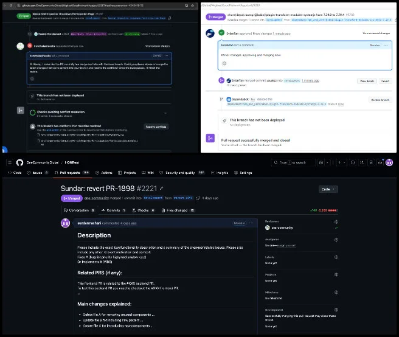The width and height of the screenshot is (399, 337).
Task: Switch to the Checks tab
Action: [x=144, y=210]
